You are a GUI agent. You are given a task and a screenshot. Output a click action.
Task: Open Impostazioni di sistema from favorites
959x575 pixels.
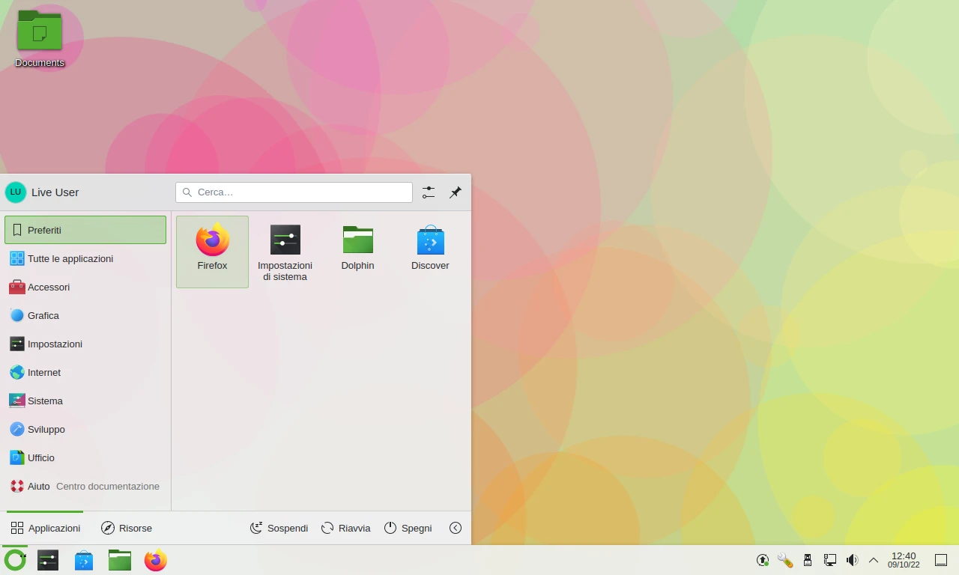coord(285,251)
